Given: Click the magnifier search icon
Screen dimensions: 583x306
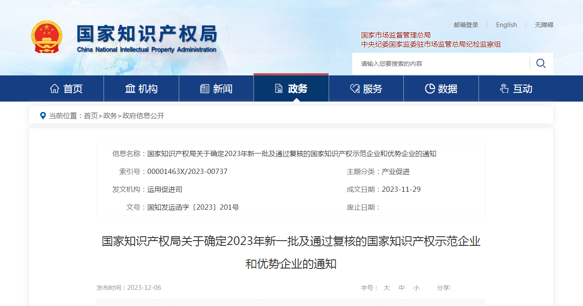Looking at the screenshot, I should coord(541,64).
